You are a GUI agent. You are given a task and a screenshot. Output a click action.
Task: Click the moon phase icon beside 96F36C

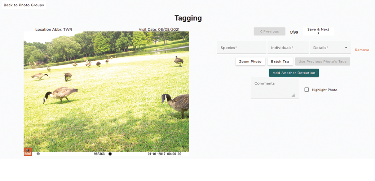pos(110,154)
